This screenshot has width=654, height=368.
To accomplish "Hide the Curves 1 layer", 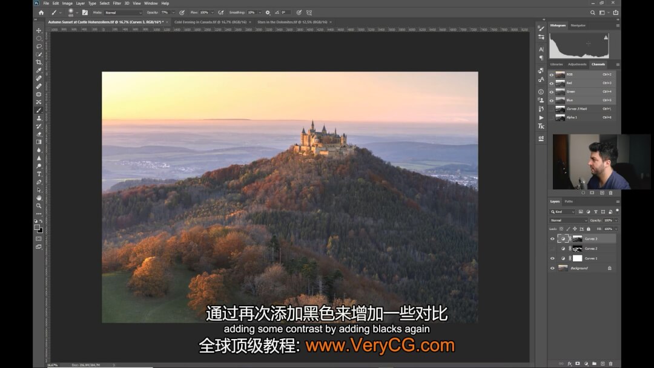I will click(552, 258).
